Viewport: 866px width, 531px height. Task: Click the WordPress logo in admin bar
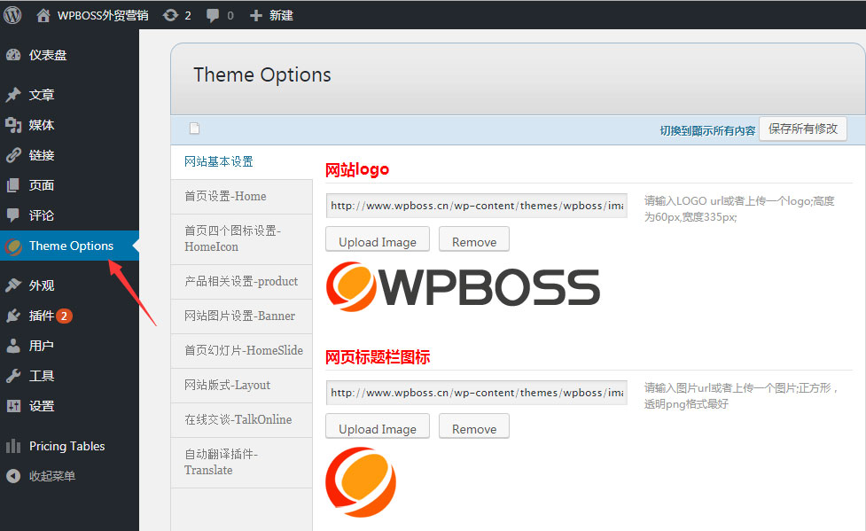click(x=12, y=14)
